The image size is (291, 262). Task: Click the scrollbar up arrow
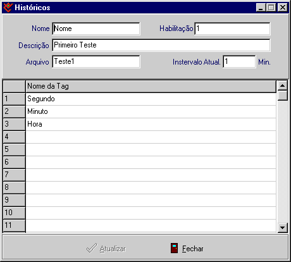click(282, 85)
